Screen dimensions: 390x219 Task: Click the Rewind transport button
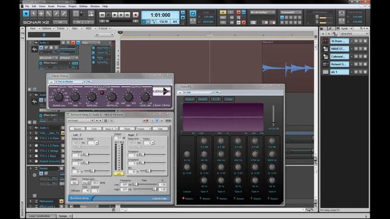(102, 15)
